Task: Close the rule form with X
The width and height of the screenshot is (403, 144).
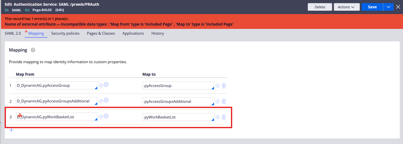Action: click(x=398, y=7)
